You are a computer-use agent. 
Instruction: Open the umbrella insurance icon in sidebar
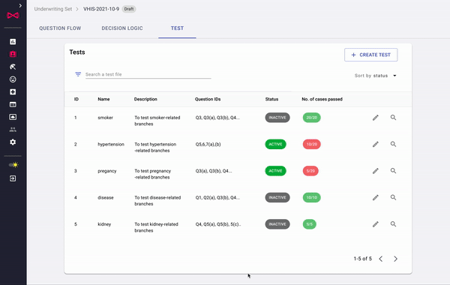point(13,67)
